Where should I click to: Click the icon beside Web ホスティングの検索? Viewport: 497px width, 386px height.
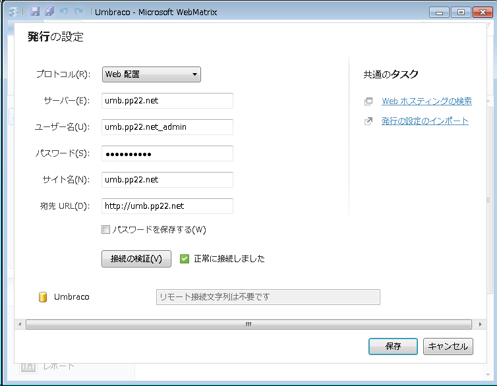point(368,101)
